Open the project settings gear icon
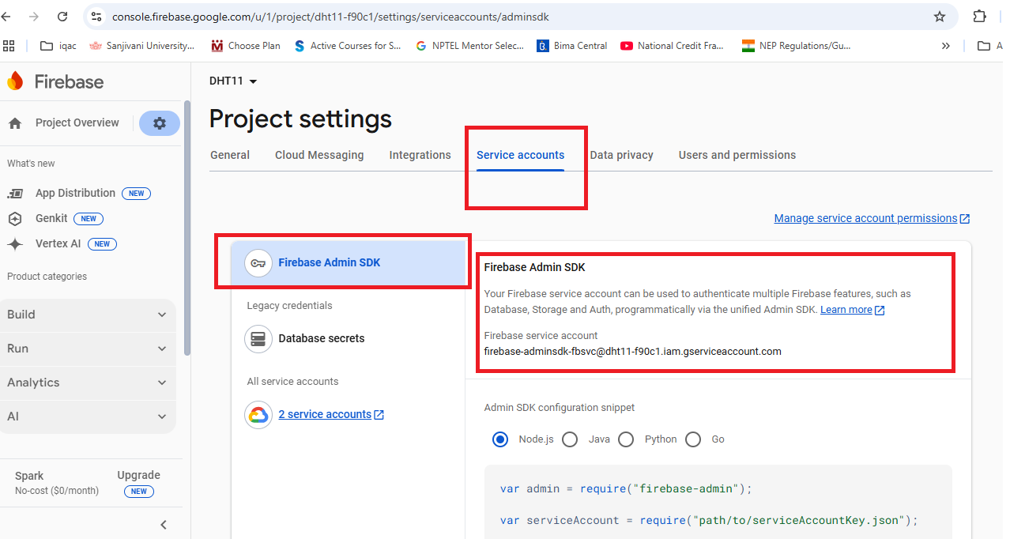Screen dimensions: 1010x539 (160, 123)
